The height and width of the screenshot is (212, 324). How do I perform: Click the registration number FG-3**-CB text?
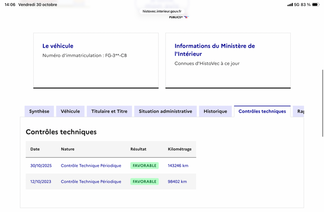(x=116, y=55)
